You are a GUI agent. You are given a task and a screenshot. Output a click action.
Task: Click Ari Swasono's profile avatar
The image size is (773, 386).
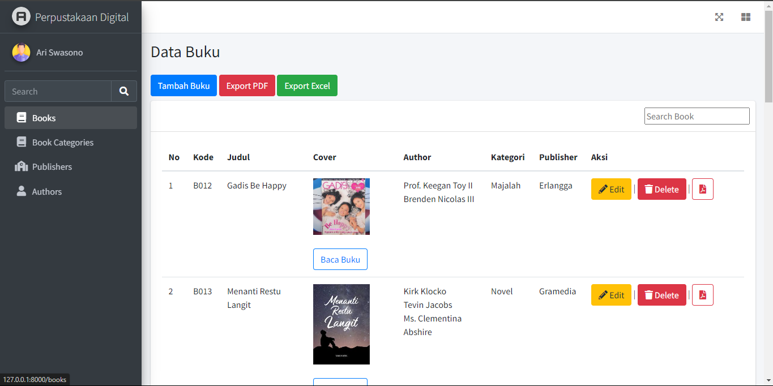(21, 53)
